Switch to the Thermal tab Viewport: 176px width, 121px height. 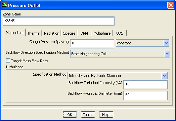[34, 33]
